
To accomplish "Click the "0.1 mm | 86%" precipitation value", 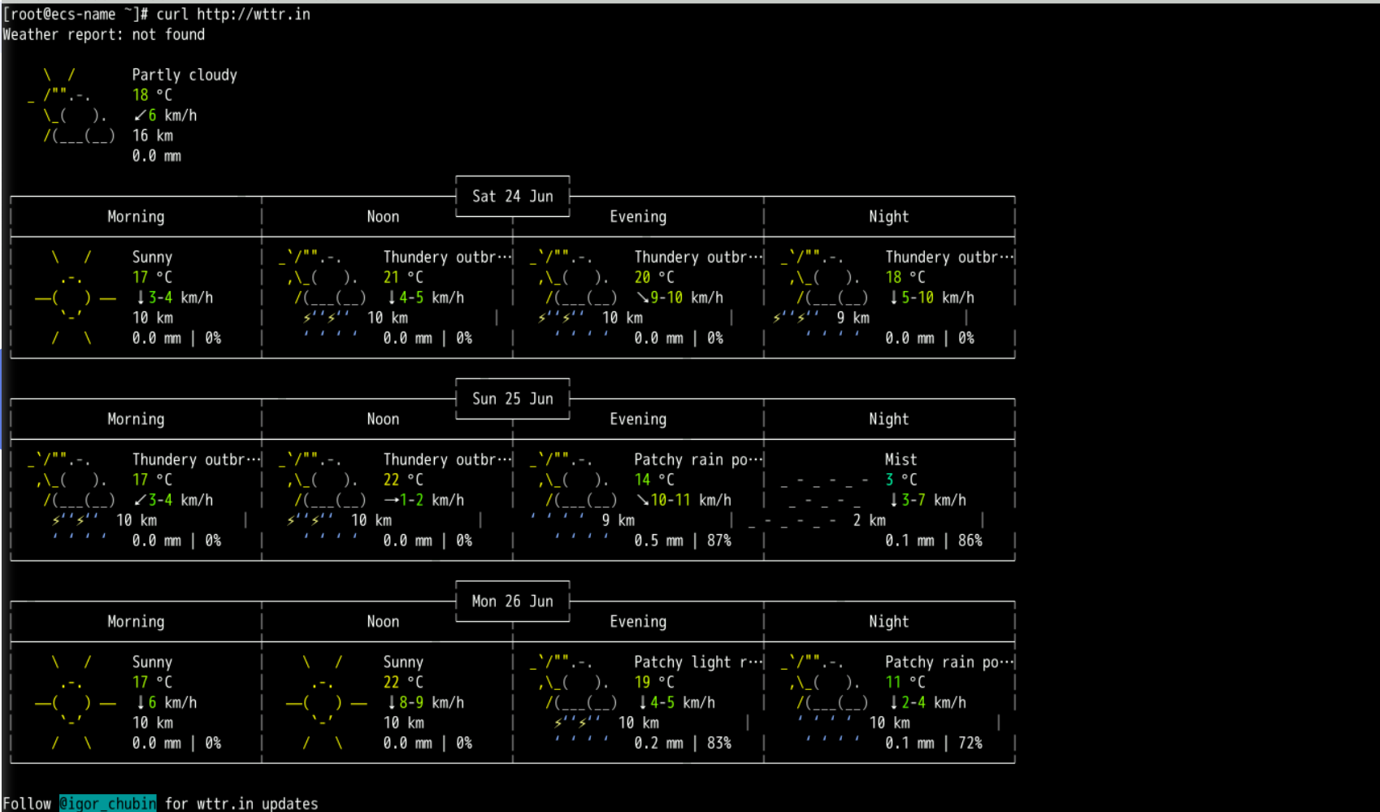I will pos(934,541).
